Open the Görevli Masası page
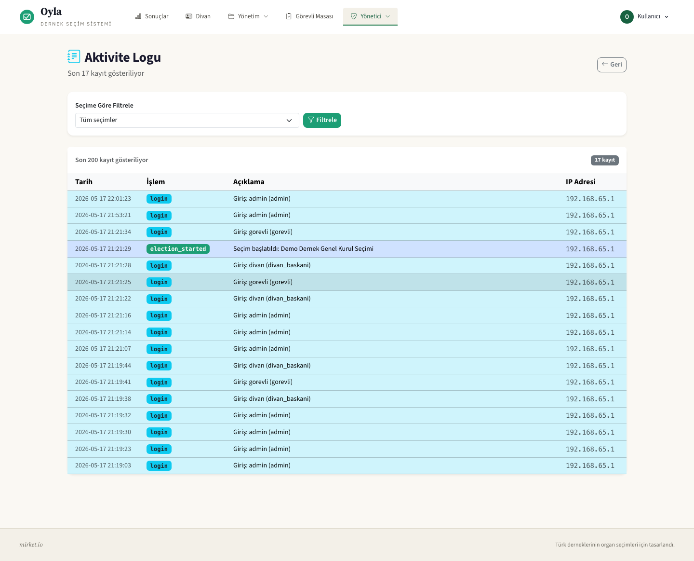The image size is (694, 561). tap(309, 16)
